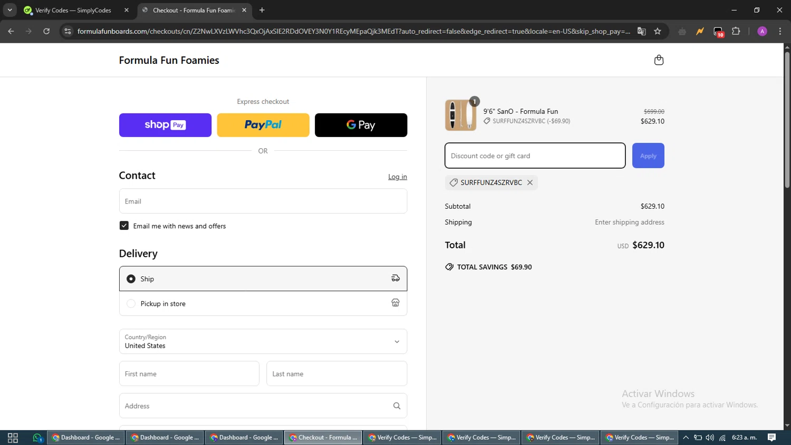The image size is (791, 445).
Task: Remove the SURFFUNZ4SZRVBC discount code
Action: tap(530, 182)
